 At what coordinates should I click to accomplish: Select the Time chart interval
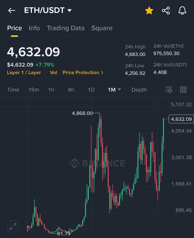13,90
